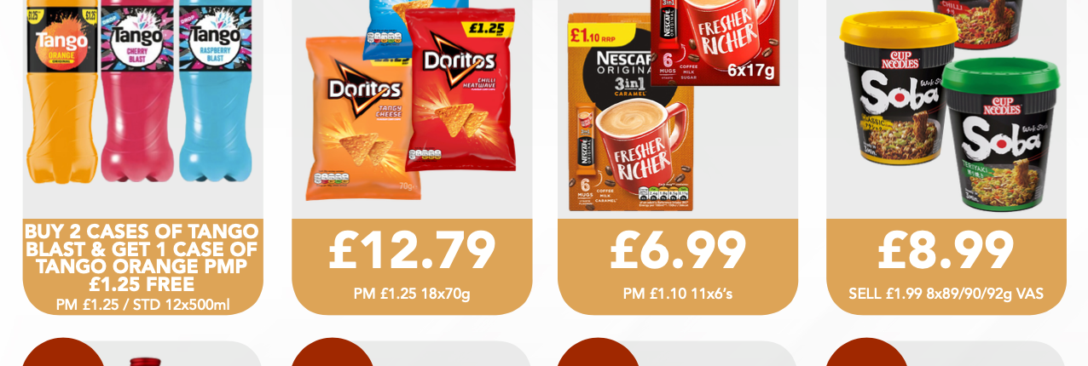Click the blue Doritos bag at the top

(409, 21)
